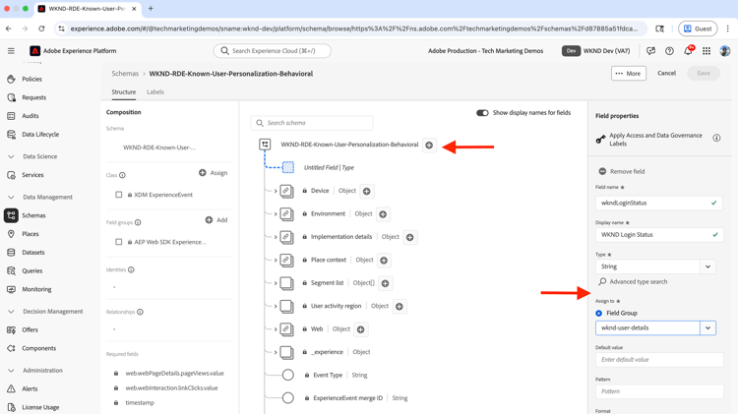The height and width of the screenshot is (414, 738).
Task: Click the More button
Action: tap(629, 74)
